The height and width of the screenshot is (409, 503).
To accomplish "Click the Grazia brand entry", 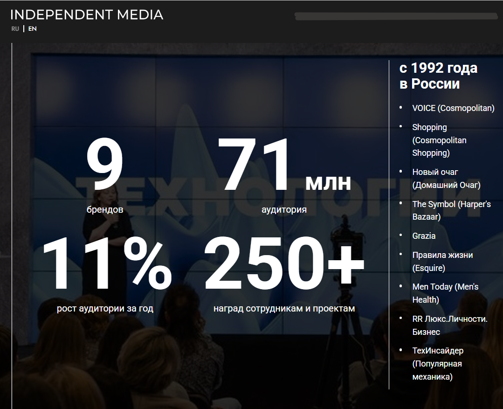I will [424, 236].
